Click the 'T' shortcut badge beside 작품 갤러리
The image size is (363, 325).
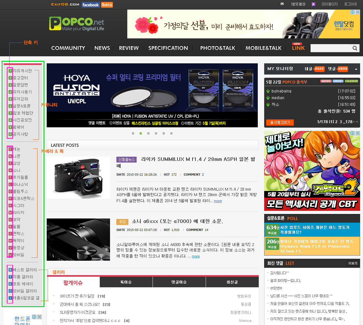coord(11,277)
